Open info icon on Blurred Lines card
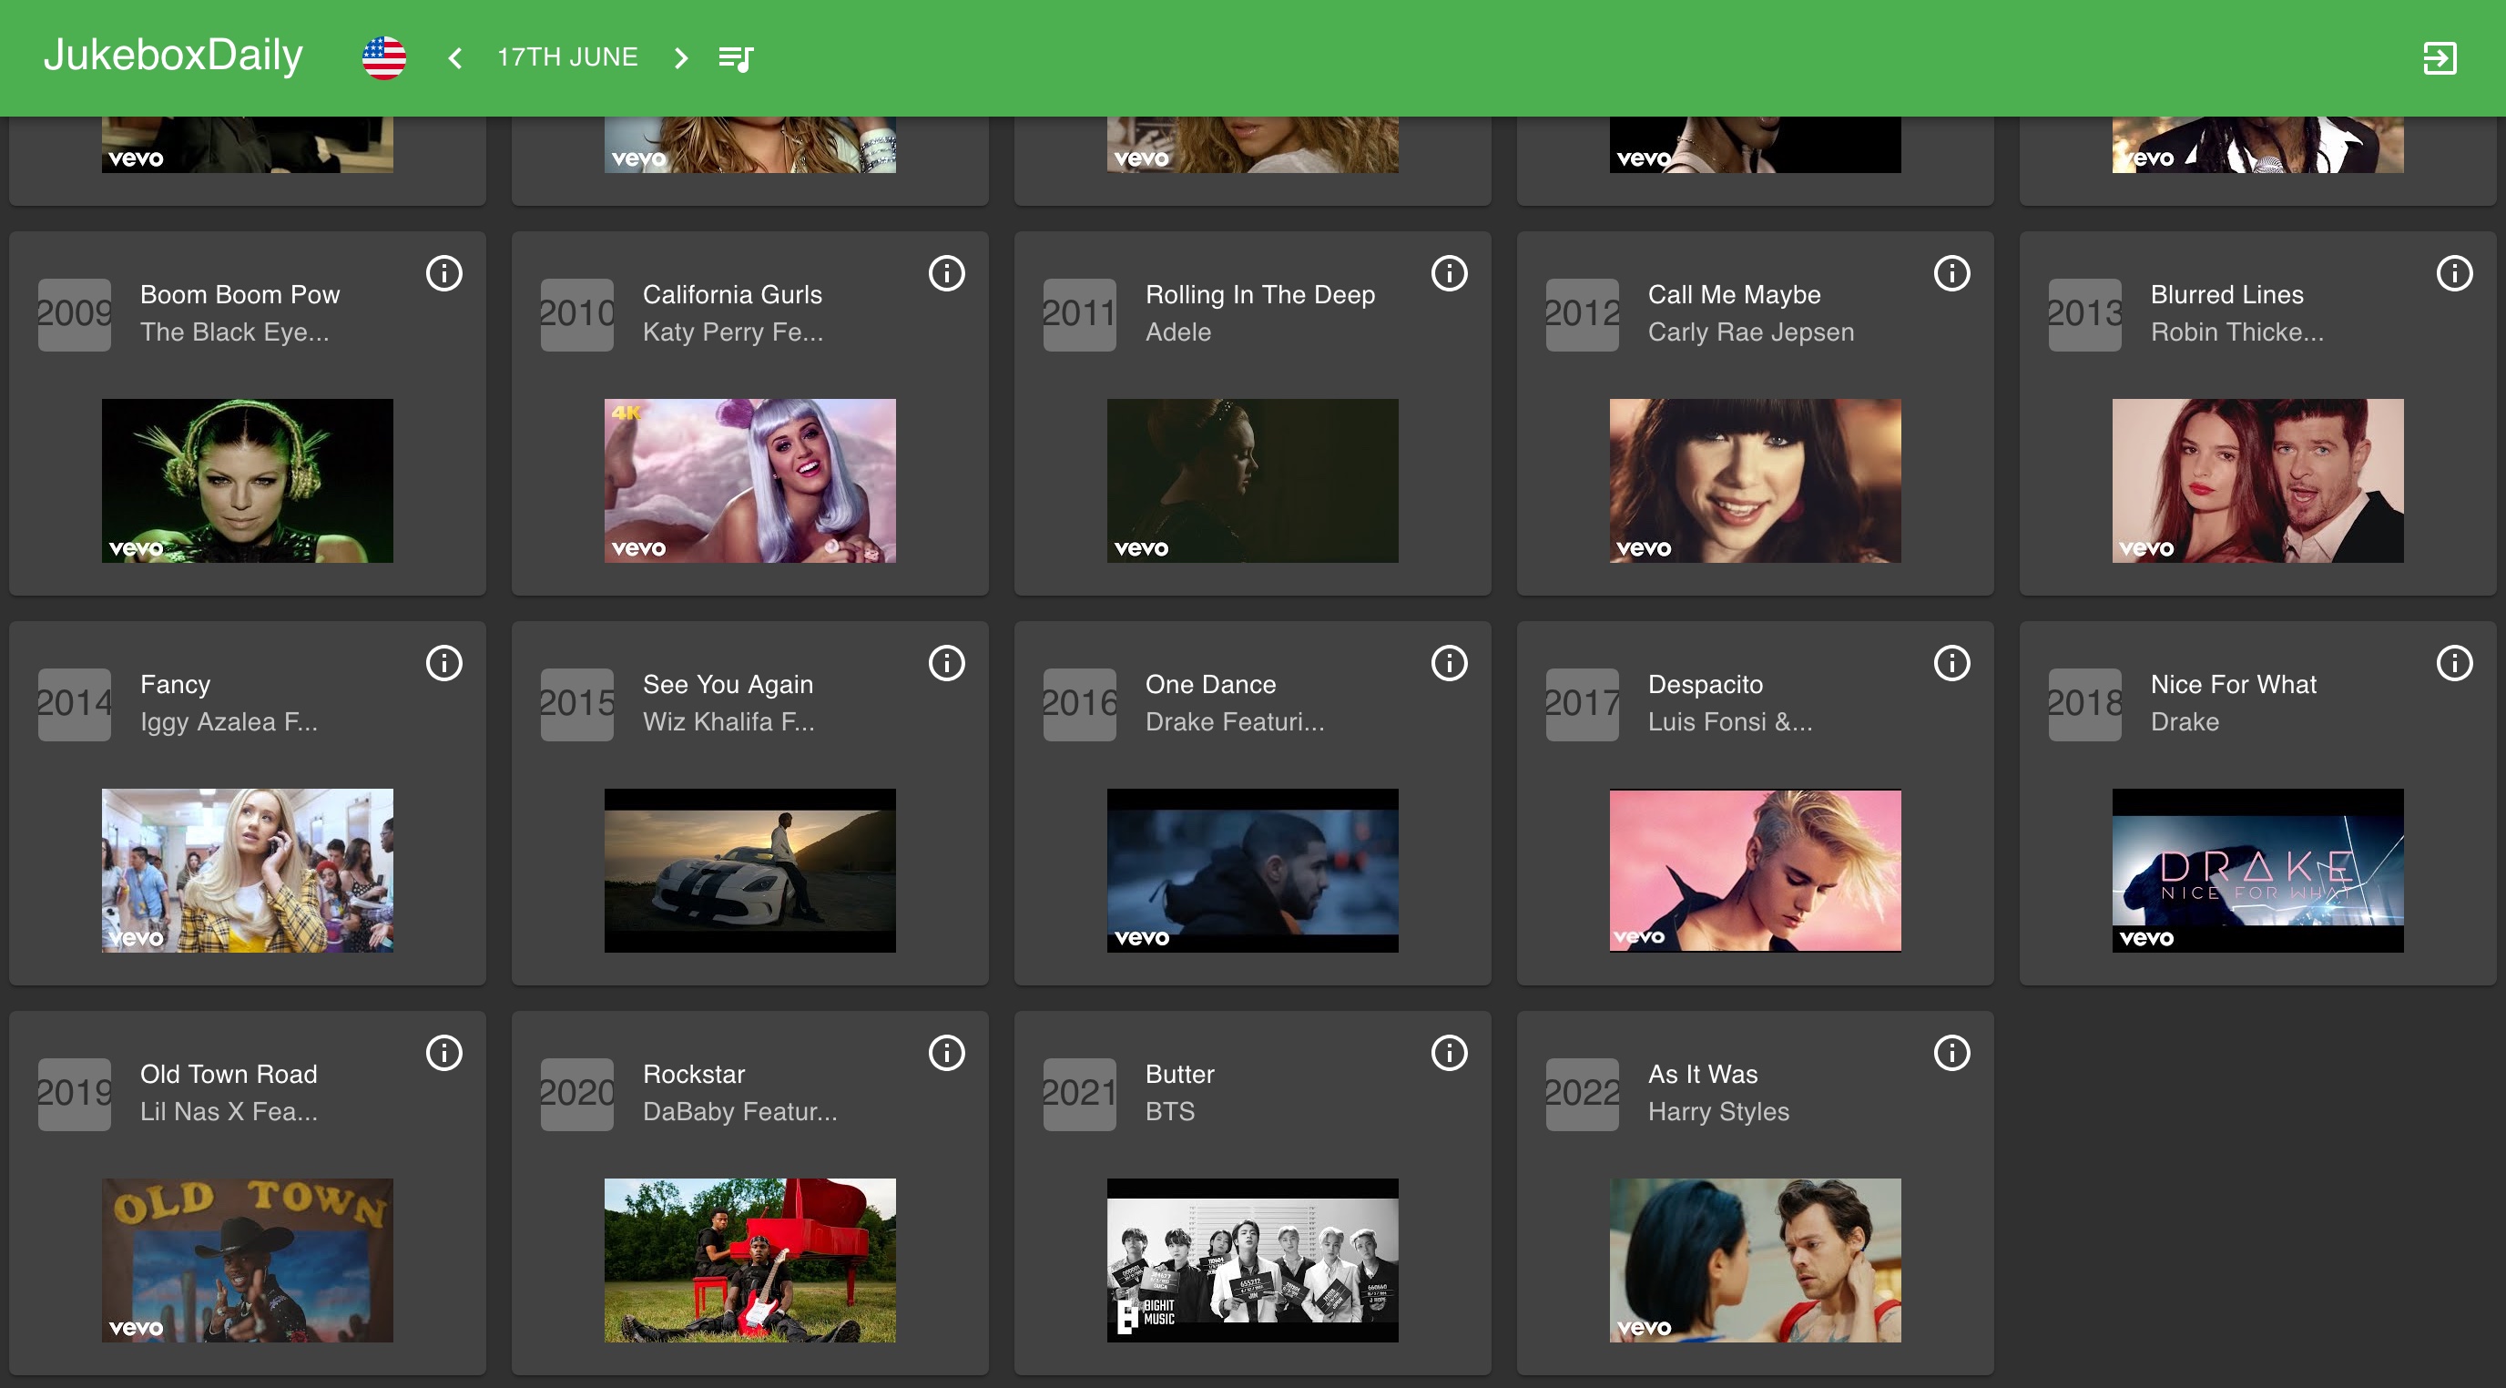 [2453, 273]
